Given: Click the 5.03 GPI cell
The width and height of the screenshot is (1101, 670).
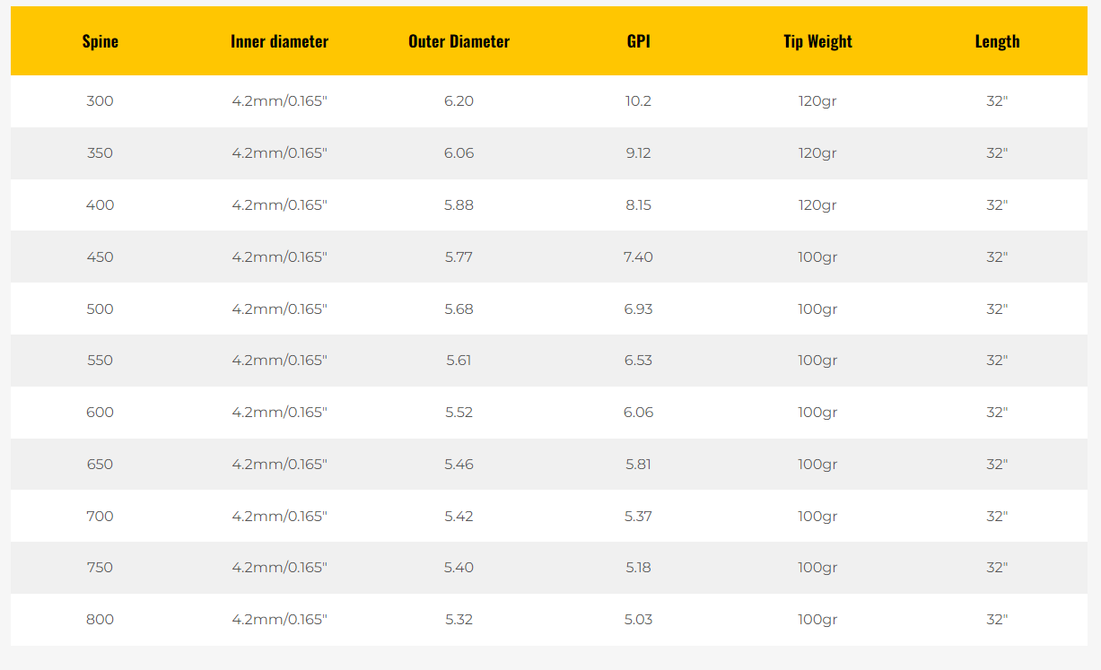Looking at the screenshot, I should [x=638, y=620].
